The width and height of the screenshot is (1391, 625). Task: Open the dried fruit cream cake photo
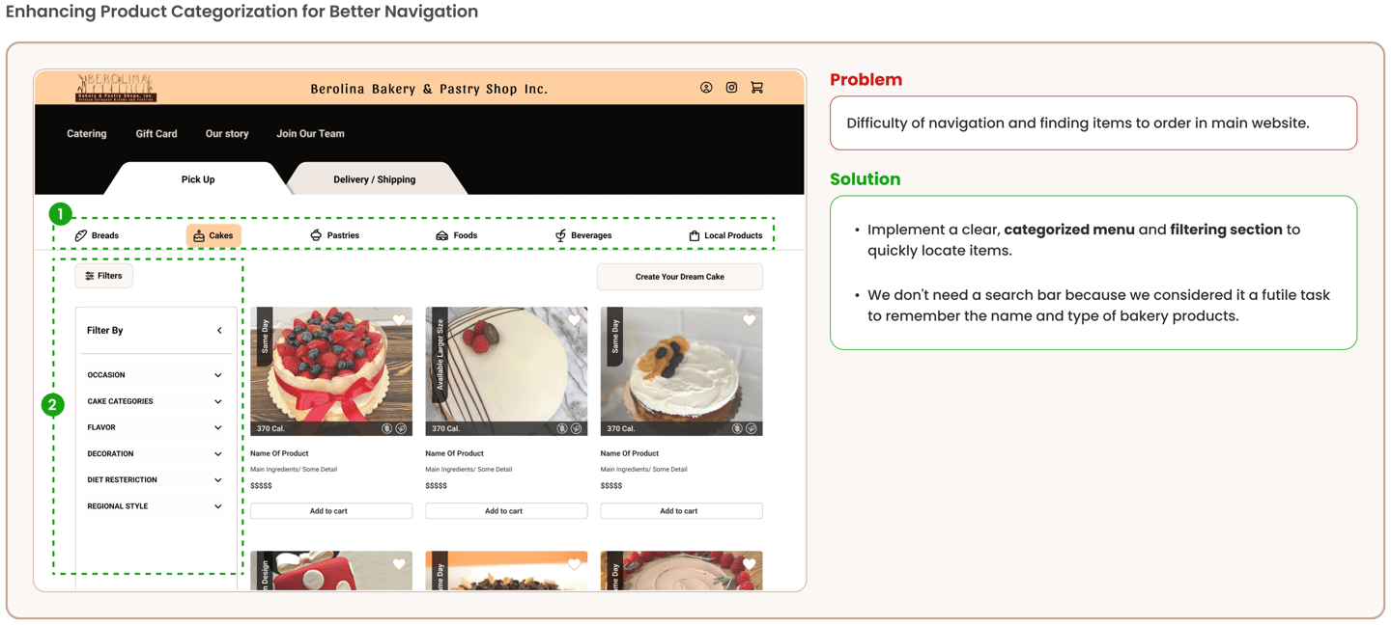[681, 371]
